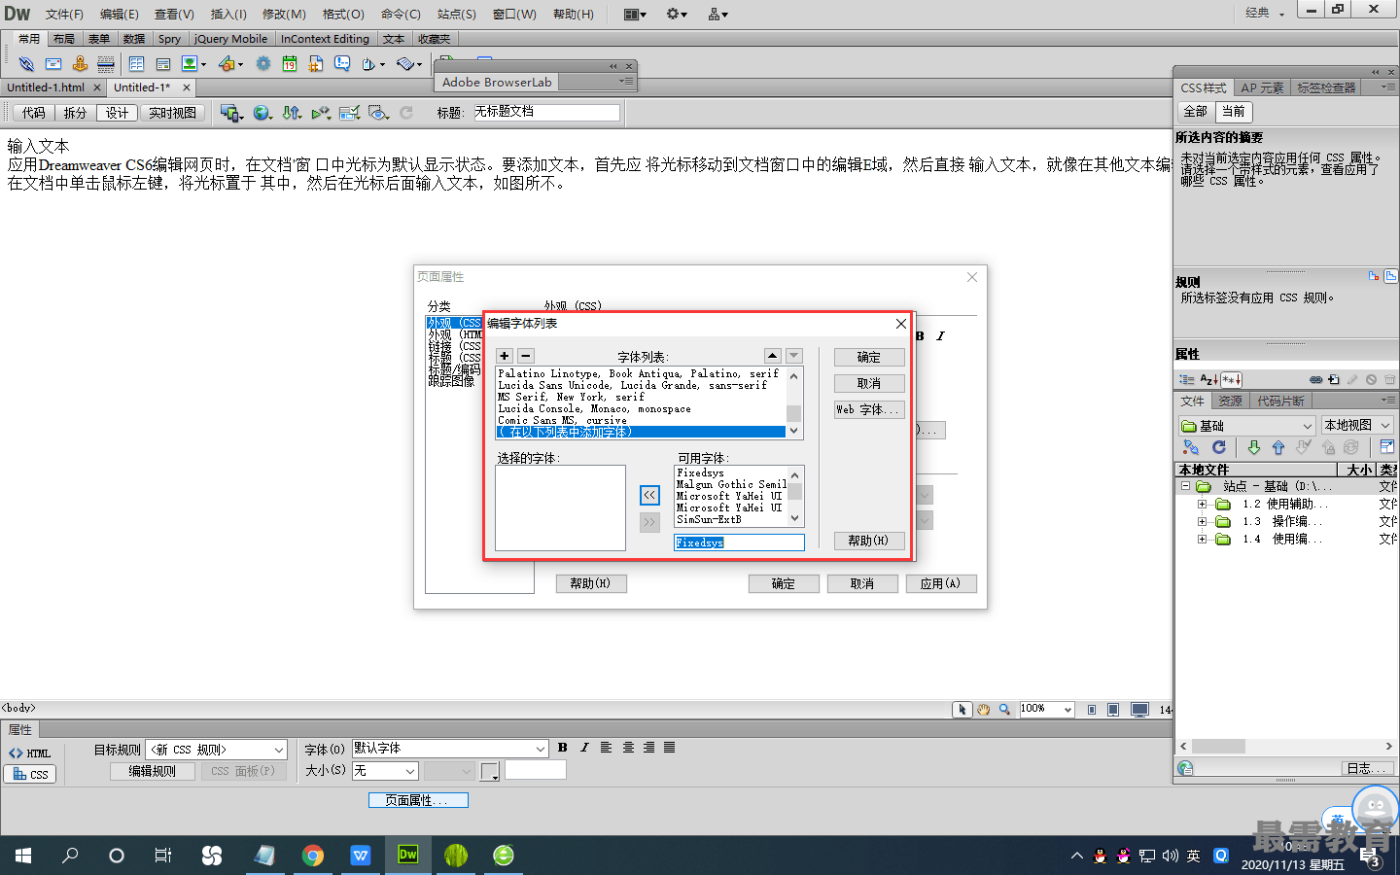
Task: Click Preview in Browser globe icon
Action: point(262,113)
